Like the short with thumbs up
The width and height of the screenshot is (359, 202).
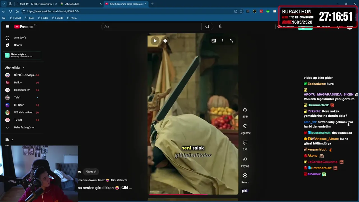click(245, 110)
